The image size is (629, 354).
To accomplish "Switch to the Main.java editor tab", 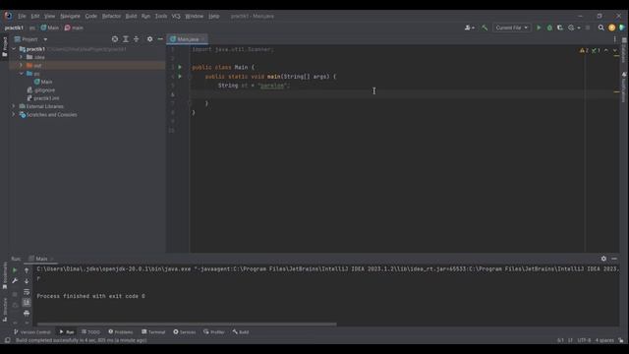I will (x=188, y=39).
